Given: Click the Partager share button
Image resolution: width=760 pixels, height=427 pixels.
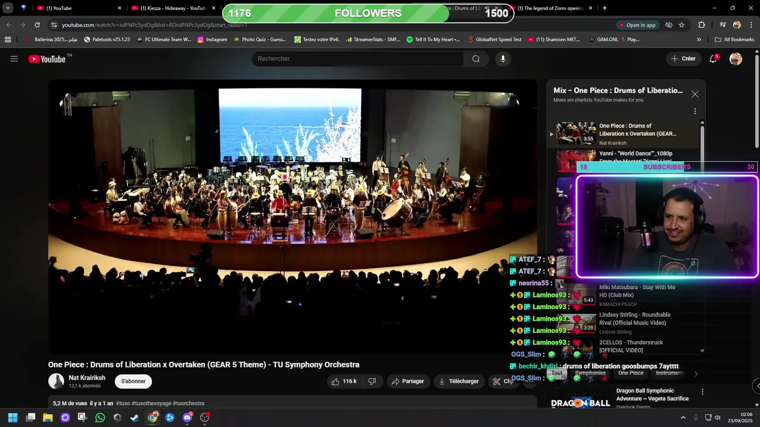Looking at the screenshot, I should click(x=408, y=381).
